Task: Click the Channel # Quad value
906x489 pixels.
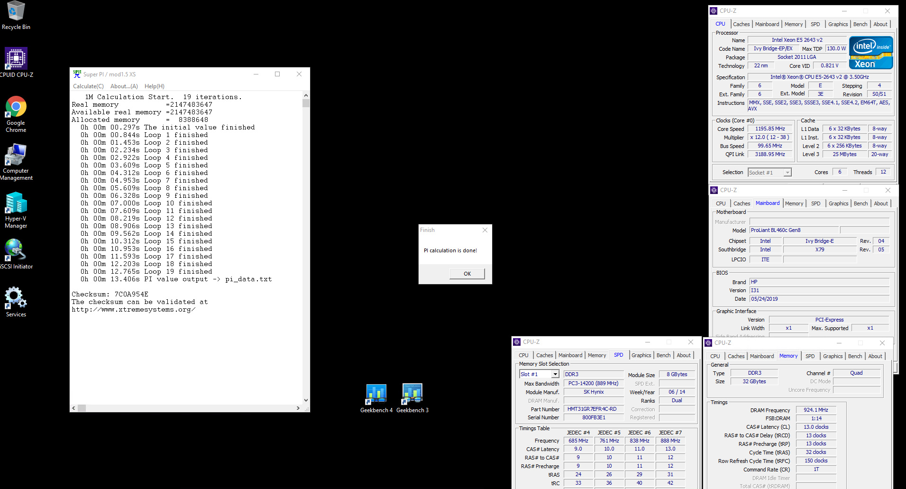Action: point(856,373)
